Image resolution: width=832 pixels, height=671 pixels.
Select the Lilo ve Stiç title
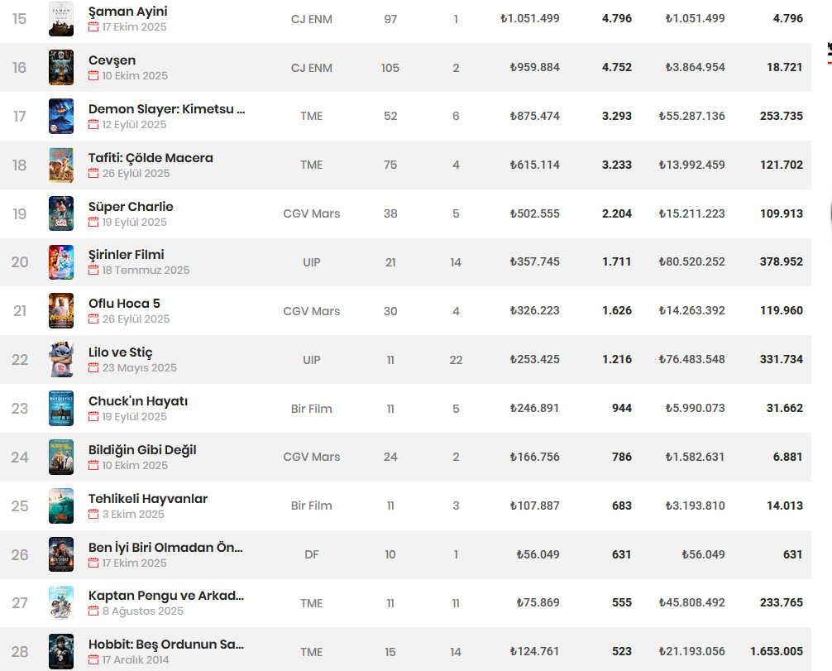[120, 352]
